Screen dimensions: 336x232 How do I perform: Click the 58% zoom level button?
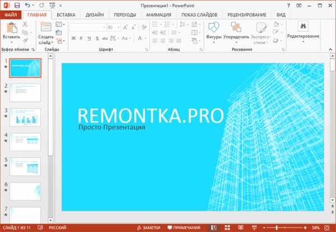pyautogui.click(x=316, y=228)
